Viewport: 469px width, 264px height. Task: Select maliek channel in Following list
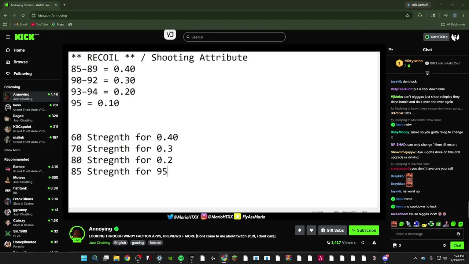coord(31,139)
